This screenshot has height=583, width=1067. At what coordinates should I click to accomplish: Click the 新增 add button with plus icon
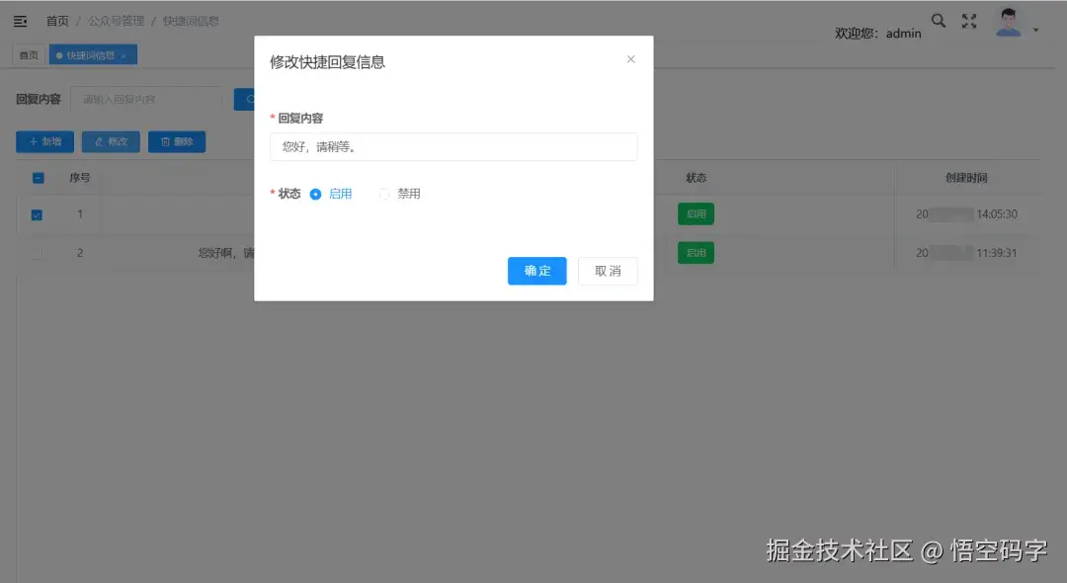coord(43,141)
